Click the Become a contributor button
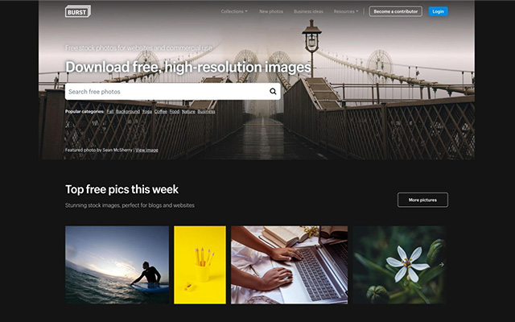515x322 pixels. pos(395,11)
